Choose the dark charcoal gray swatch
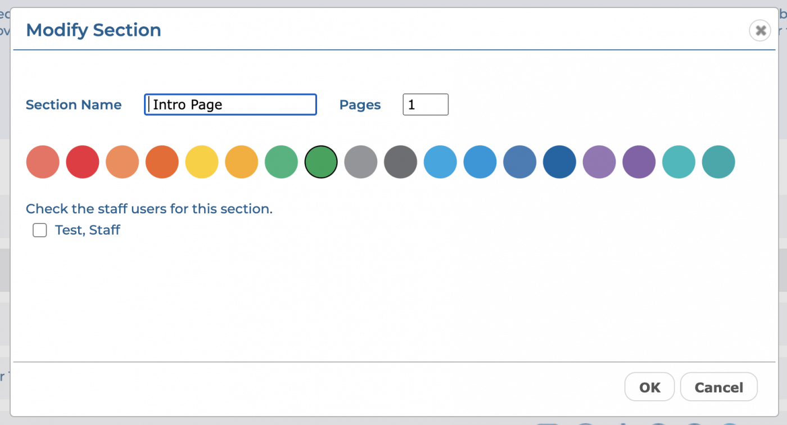Viewport: 787px width, 425px height. pyautogui.click(x=400, y=162)
